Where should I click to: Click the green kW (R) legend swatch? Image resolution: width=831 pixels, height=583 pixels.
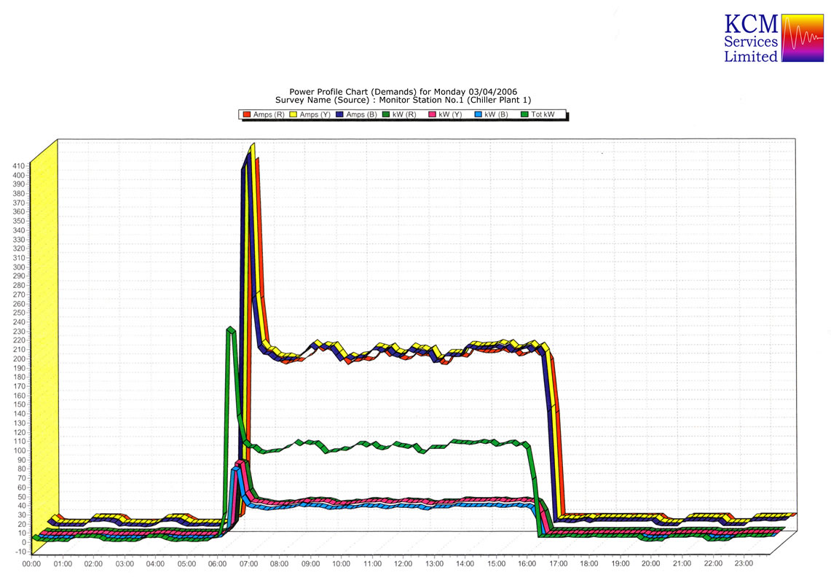click(386, 114)
